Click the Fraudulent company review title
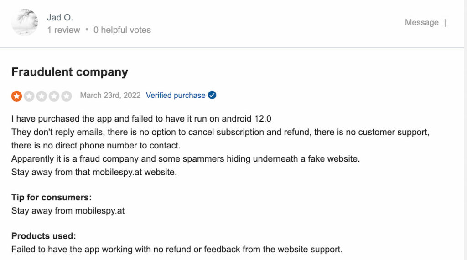Viewport: 467px width, 260px height. point(70,72)
